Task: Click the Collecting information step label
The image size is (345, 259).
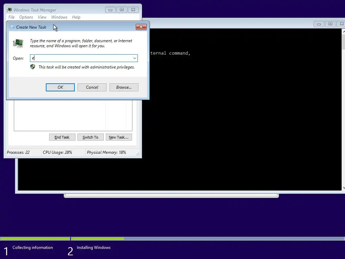Action: pos(33,248)
